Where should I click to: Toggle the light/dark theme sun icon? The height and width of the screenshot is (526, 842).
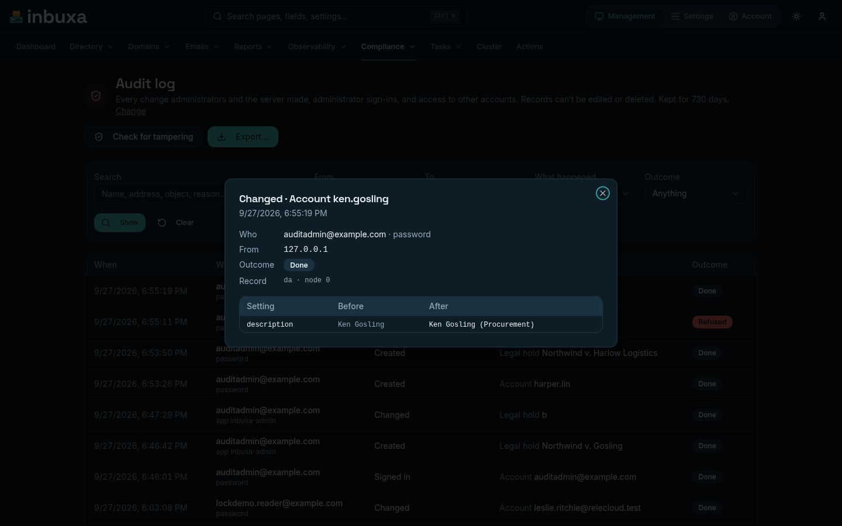click(796, 16)
